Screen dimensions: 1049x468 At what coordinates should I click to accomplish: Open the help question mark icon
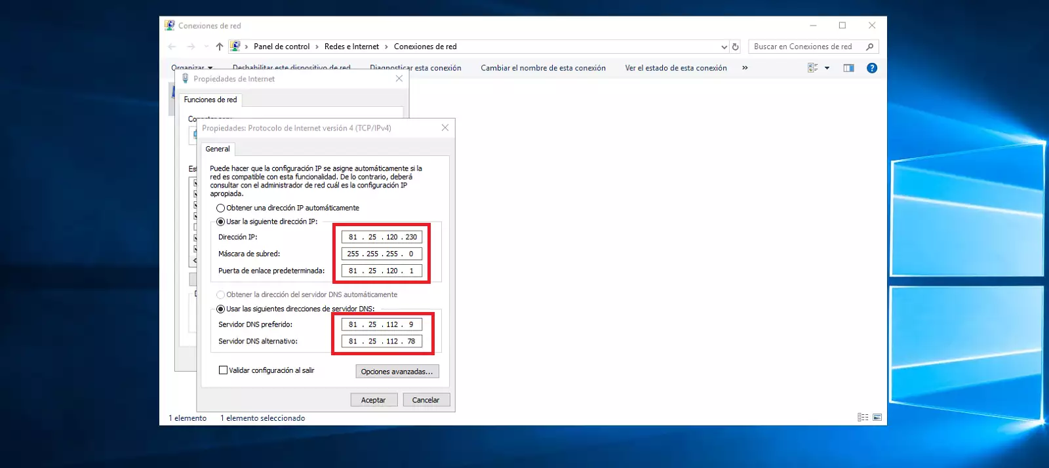tap(871, 68)
